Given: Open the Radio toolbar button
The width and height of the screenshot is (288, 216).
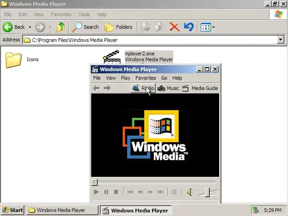Looking at the screenshot, I should 143,88.
